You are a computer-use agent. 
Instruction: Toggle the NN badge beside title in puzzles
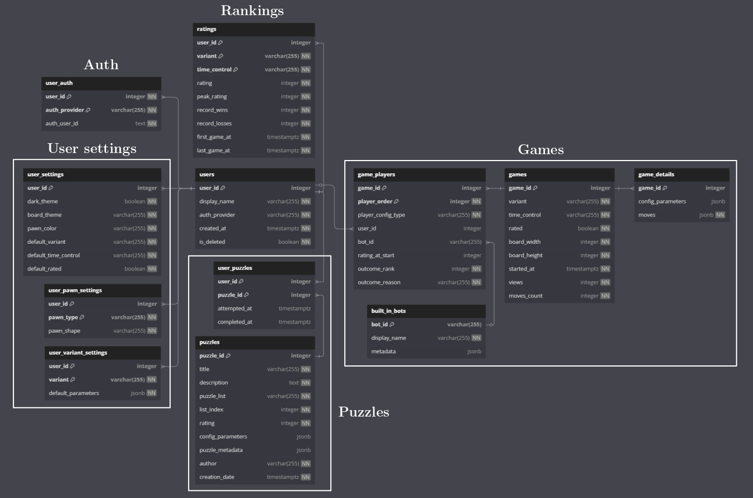point(305,369)
